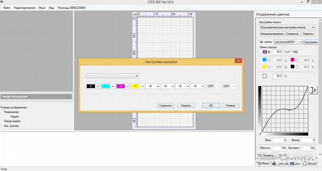
Task: Switch to the Белый tab
Action: (x=310, y=163)
